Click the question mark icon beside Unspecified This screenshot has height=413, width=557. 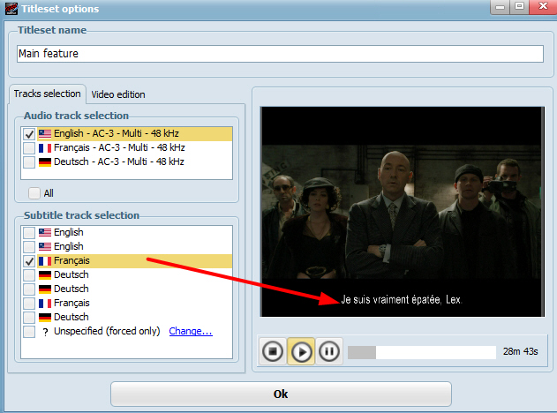[x=45, y=332]
